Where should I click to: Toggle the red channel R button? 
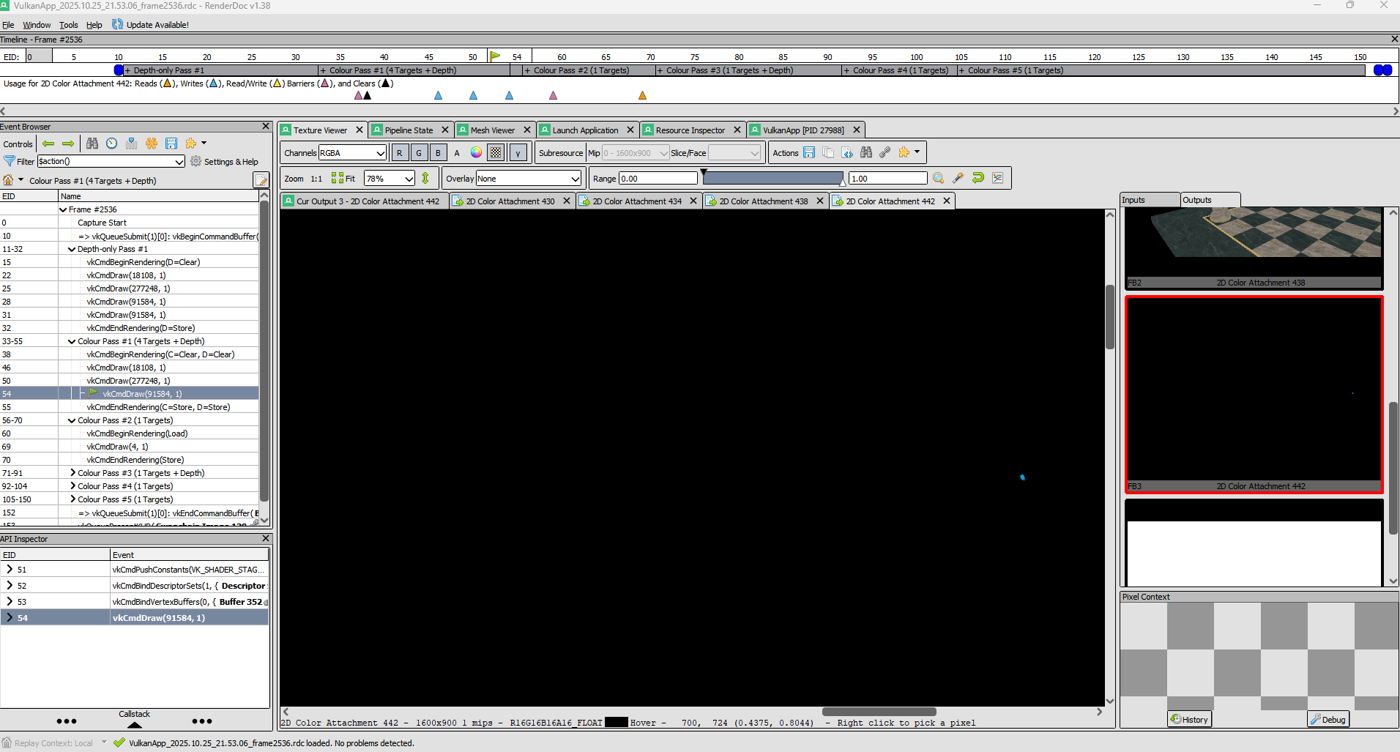pos(399,152)
